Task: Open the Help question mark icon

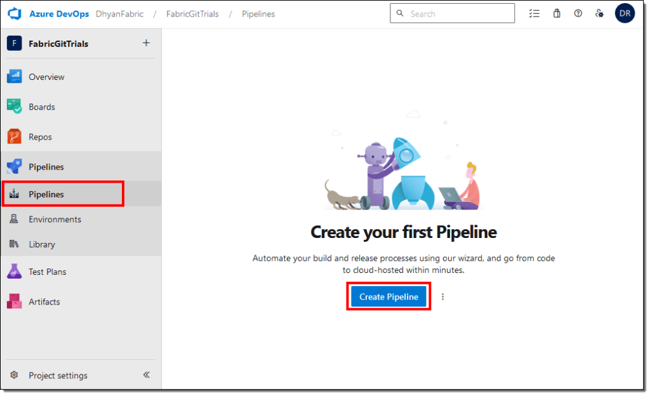Action: coord(578,13)
